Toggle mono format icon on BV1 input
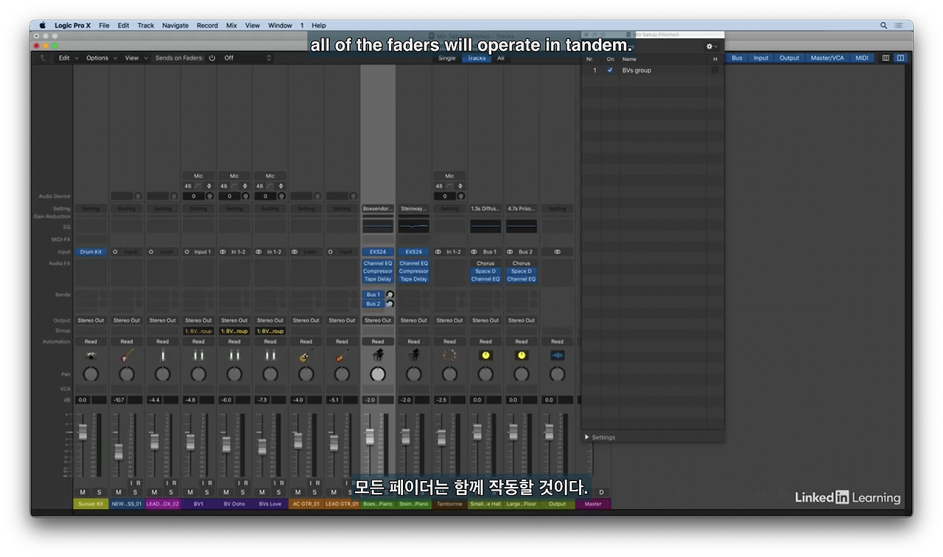This screenshot has width=943, height=557. (187, 252)
